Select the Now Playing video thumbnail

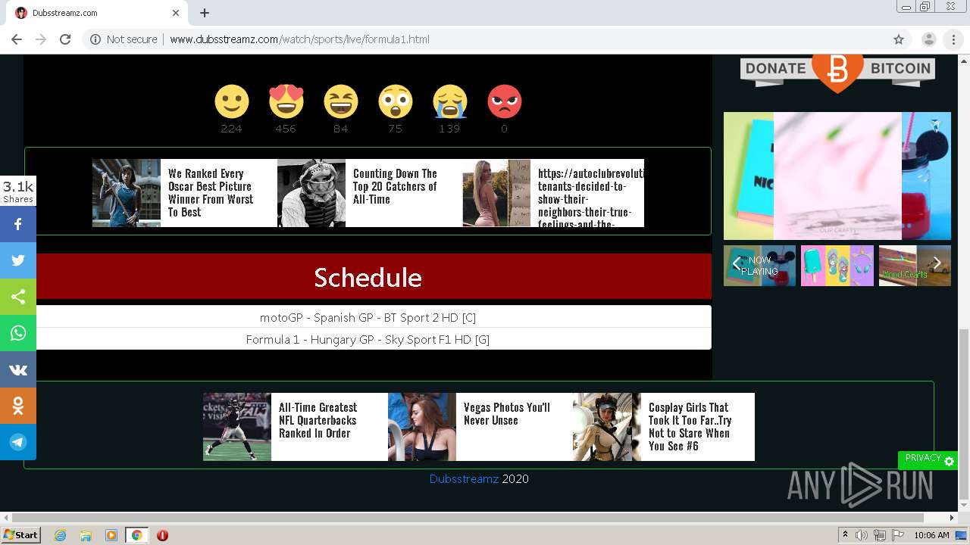tap(759, 266)
